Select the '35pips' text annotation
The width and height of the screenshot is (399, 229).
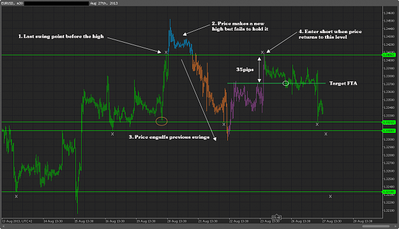[x=245, y=69]
